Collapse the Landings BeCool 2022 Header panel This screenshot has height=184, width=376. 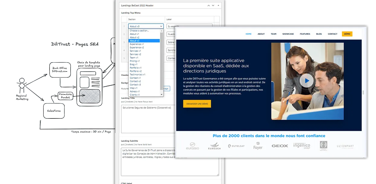coord(219,5)
